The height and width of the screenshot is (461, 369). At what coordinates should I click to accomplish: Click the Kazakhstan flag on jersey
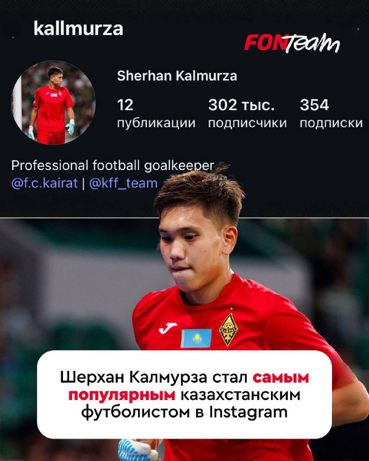click(196, 338)
